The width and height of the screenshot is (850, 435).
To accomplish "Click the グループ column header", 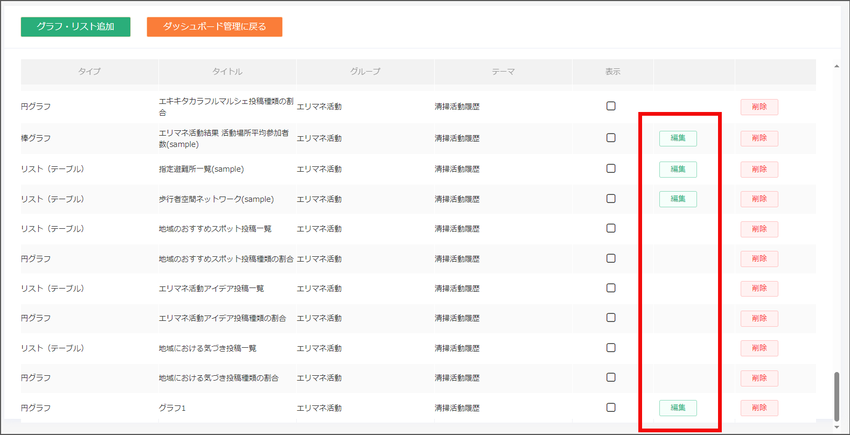I will [x=365, y=72].
